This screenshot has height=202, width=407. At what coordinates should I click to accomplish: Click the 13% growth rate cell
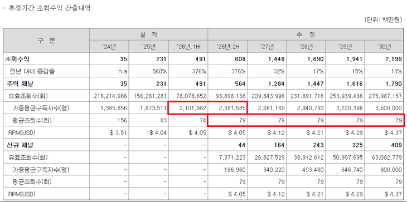(x=397, y=71)
